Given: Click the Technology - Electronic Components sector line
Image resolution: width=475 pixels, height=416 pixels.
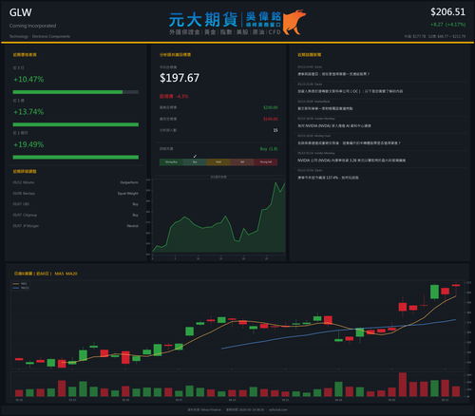Looking at the screenshot, I should point(40,36).
